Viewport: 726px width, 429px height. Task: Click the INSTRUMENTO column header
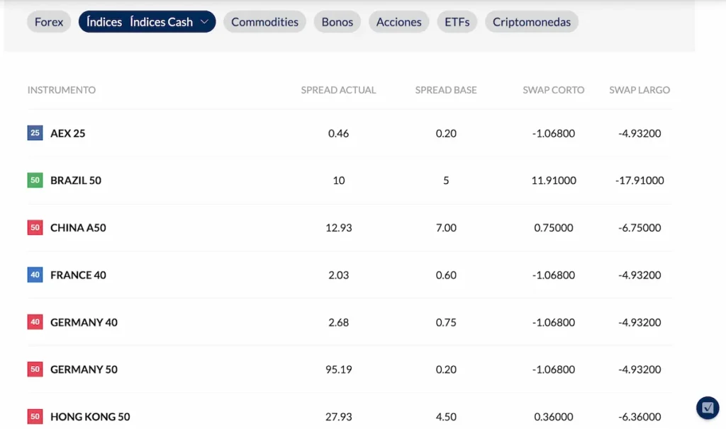(x=61, y=90)
